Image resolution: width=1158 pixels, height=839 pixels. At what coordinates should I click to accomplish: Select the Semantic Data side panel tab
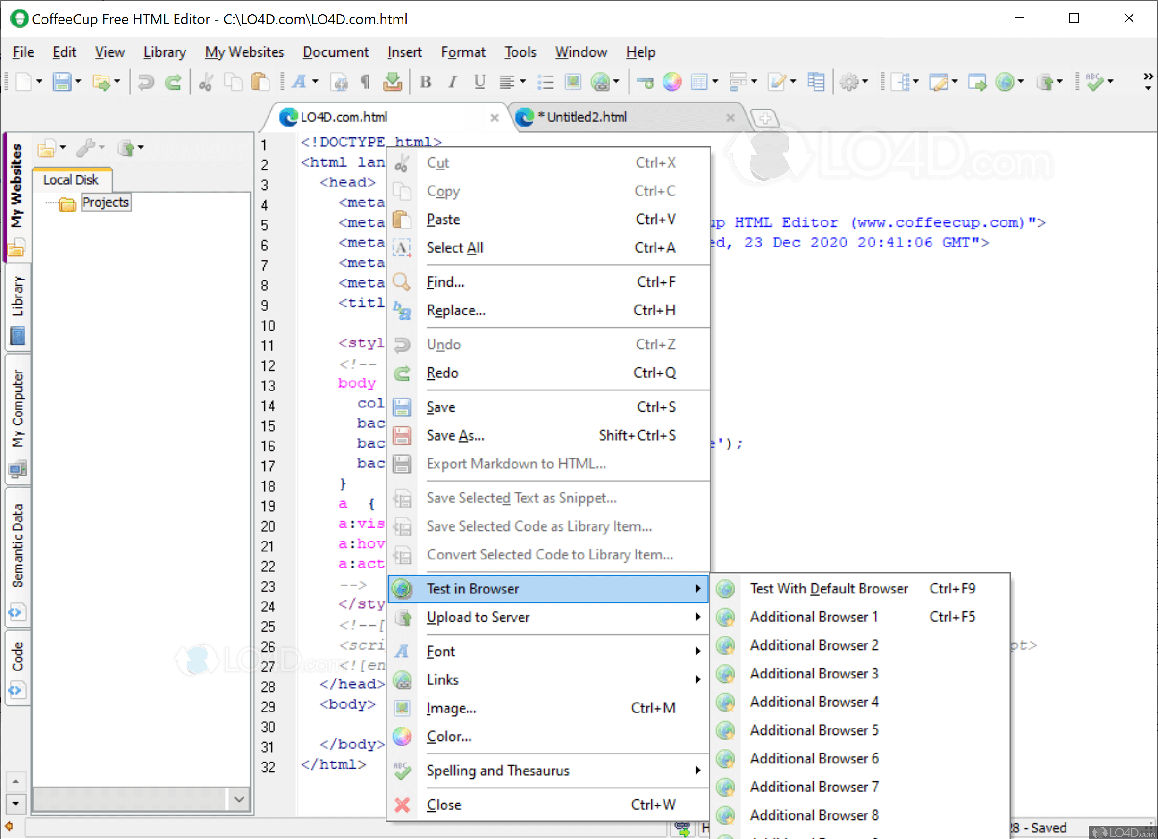coord(17,558)
